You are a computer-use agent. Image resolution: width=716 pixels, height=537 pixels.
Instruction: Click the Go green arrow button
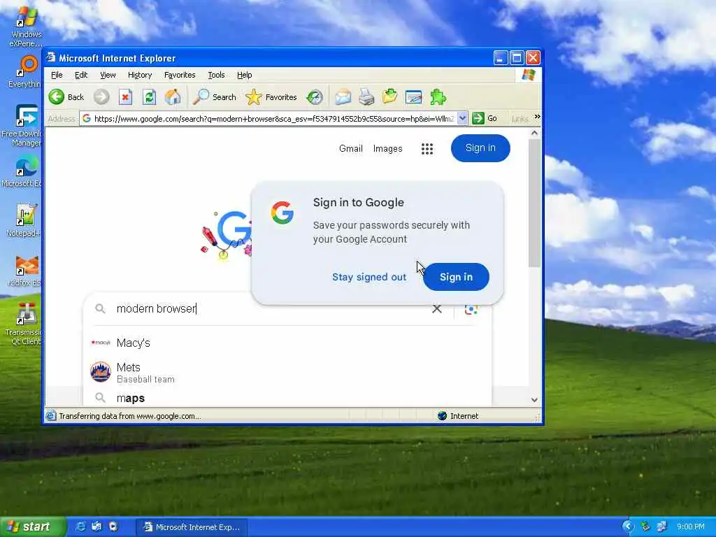pyautogui.click(x=485, y=118)
